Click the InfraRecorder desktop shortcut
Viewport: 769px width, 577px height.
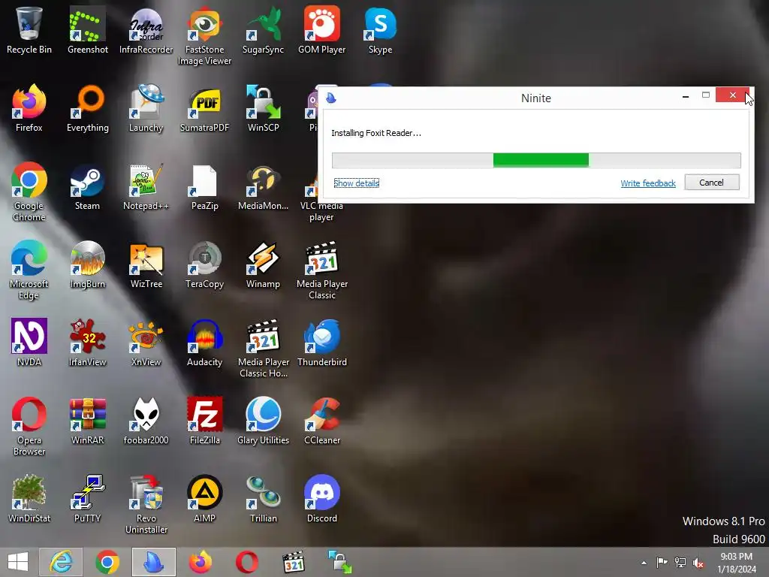point(146,30)
